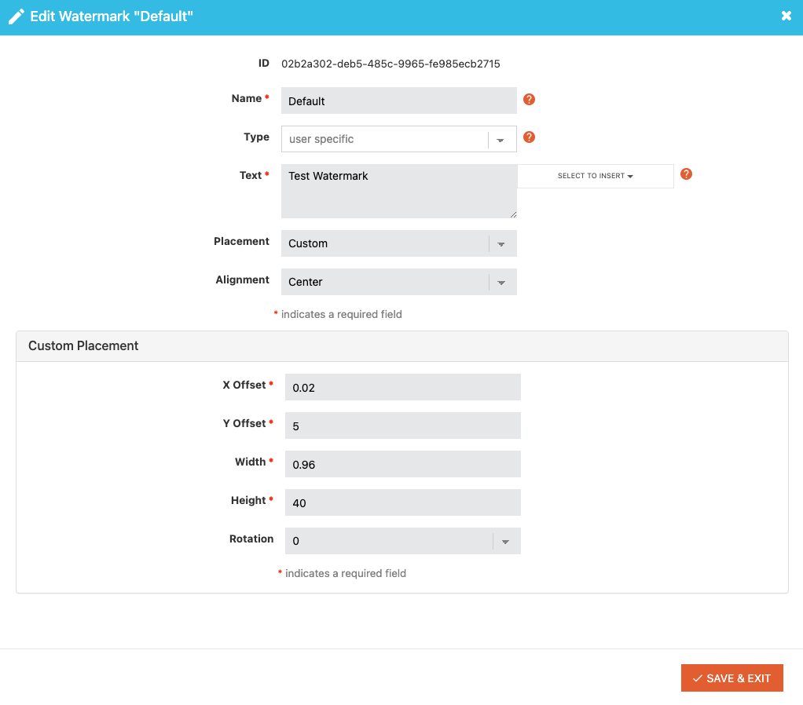This screenshot has height=705, width=803.
Task: Click the help icon beside Type dropdown
Action: click(x=529, y=137)
